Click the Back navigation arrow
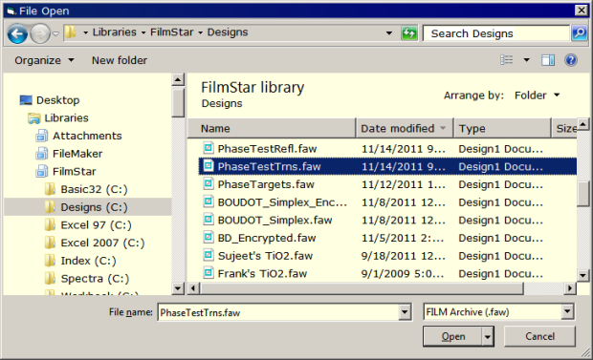The image size is (593, 360). (17, 34)
